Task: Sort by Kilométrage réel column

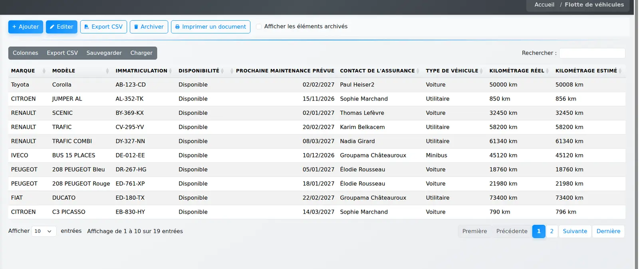Action: tap(520, 71)
